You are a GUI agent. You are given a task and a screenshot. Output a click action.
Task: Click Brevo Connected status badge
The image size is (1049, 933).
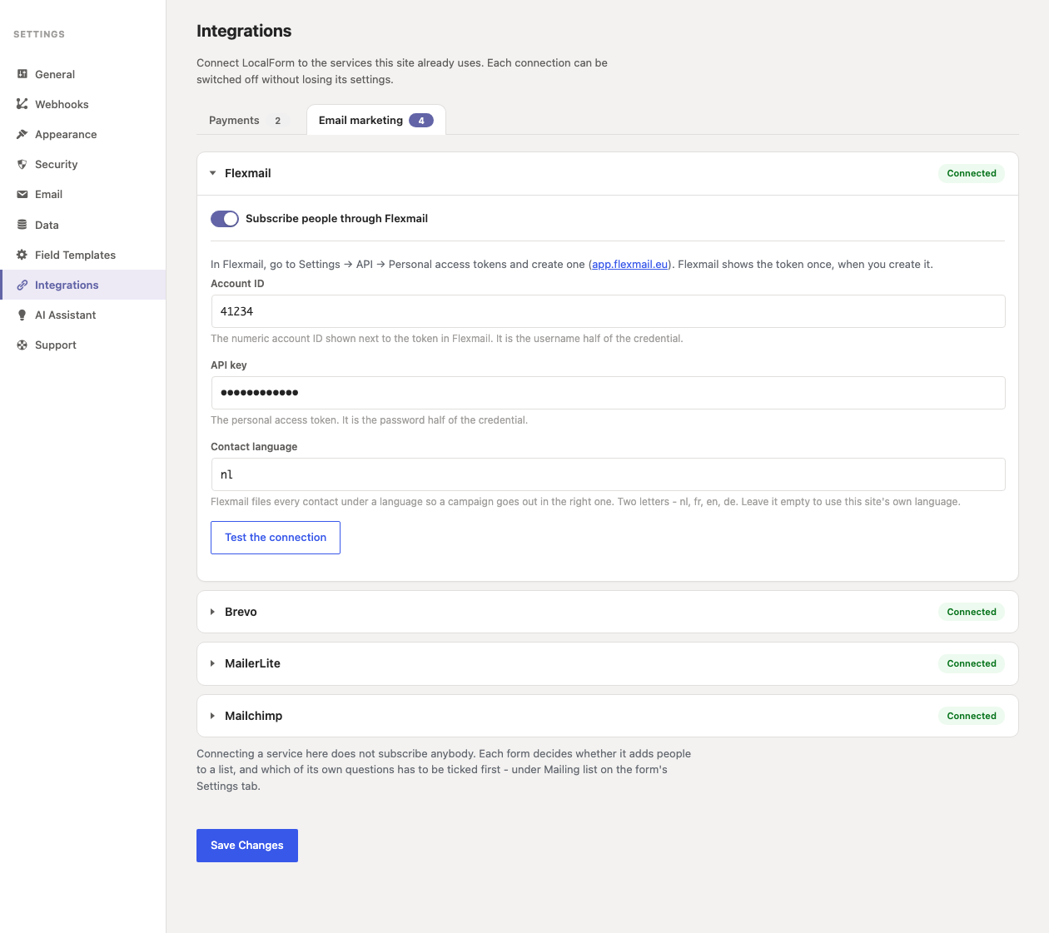tap(972, 612)
